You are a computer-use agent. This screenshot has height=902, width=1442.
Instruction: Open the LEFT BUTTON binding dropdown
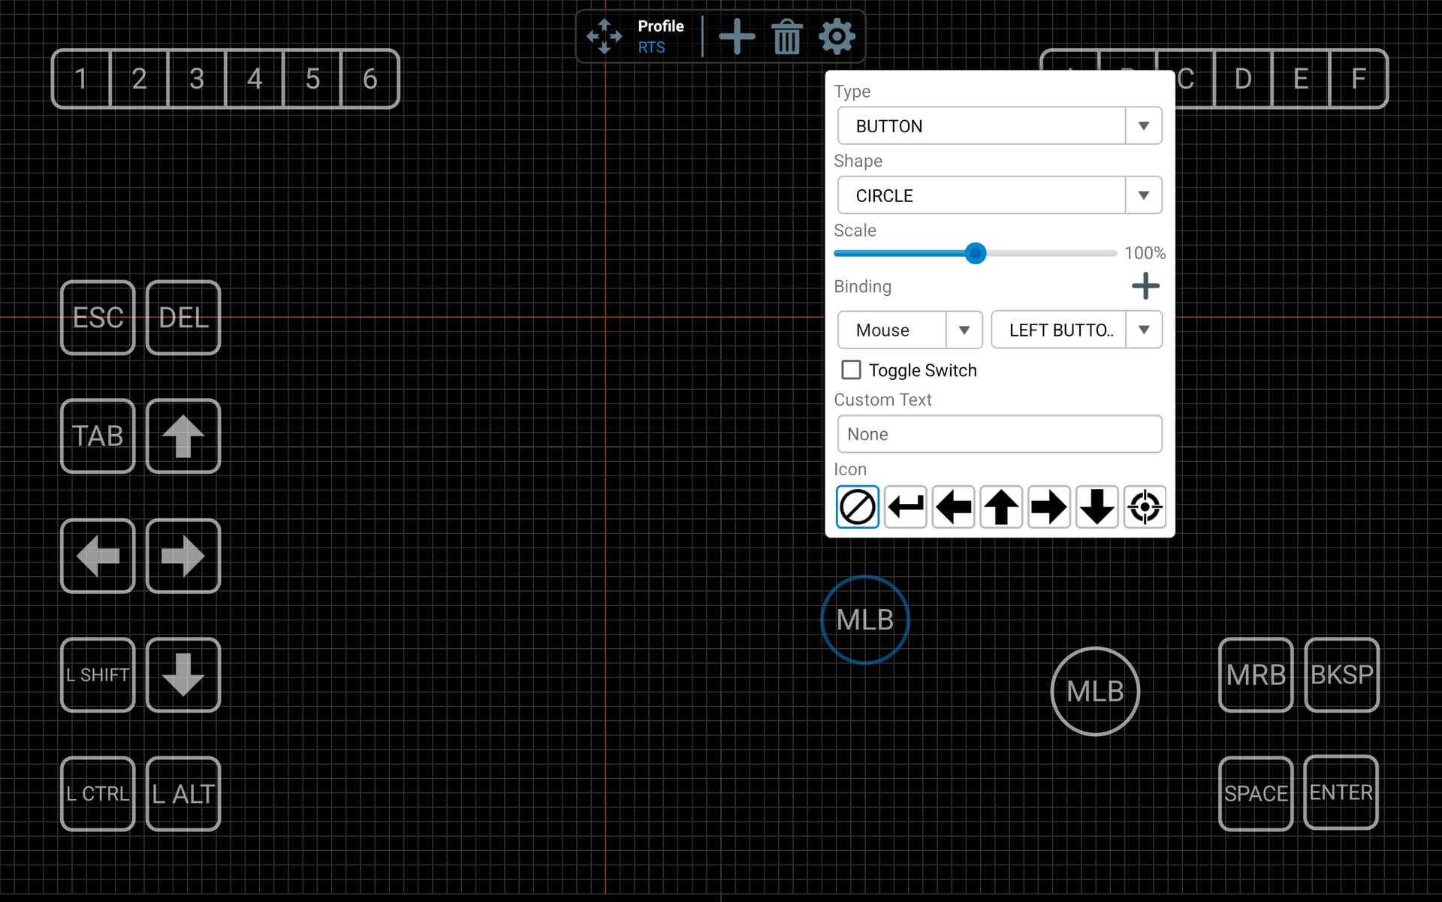[x=1075, y=330]
